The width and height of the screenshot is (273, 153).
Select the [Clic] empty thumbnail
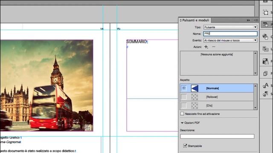pos(195,105)
